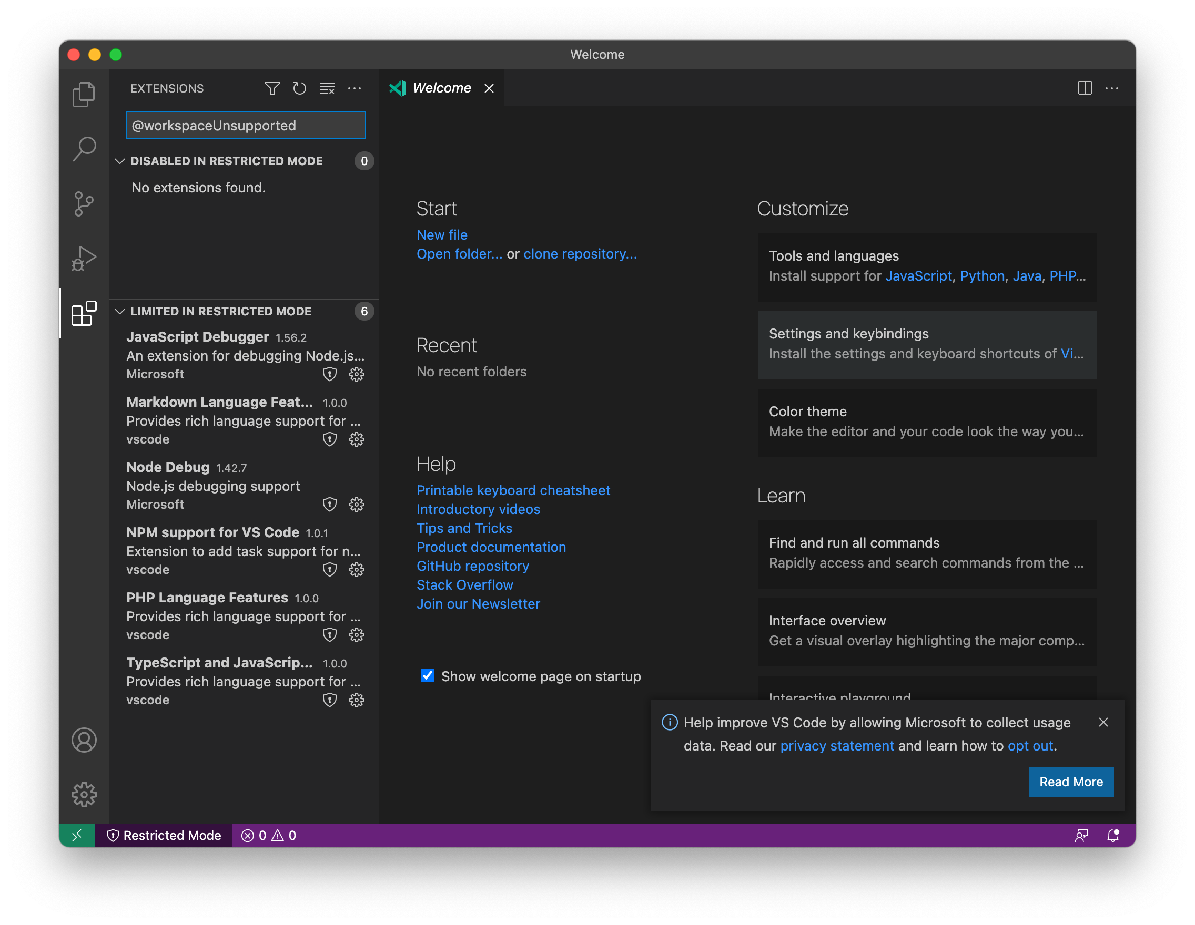Image resolution: width=1195 pixels, height=925 pixels.
Task: Open the workspace trust shield for JavaScript Debugger
Action: pyautogui.click(x=329, y=374)
